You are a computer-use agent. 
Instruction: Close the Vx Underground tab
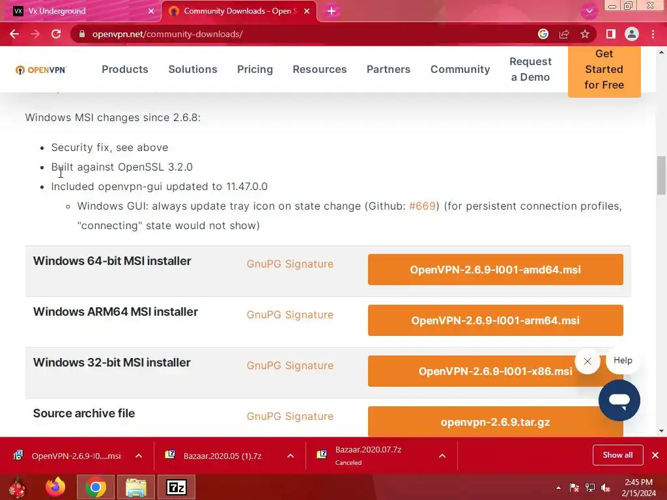point(150,11)
